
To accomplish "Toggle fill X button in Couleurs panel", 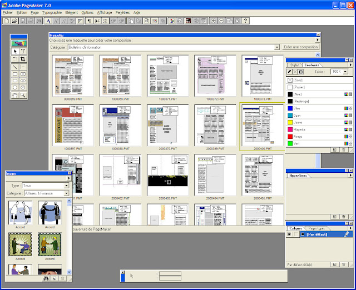I will click(x=295, y=72).
